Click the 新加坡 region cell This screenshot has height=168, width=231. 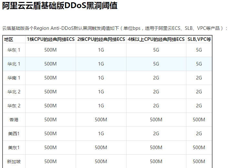pos(14,162)
